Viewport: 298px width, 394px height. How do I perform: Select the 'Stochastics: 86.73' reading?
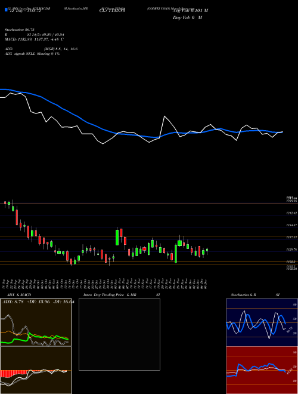[19, 30]
